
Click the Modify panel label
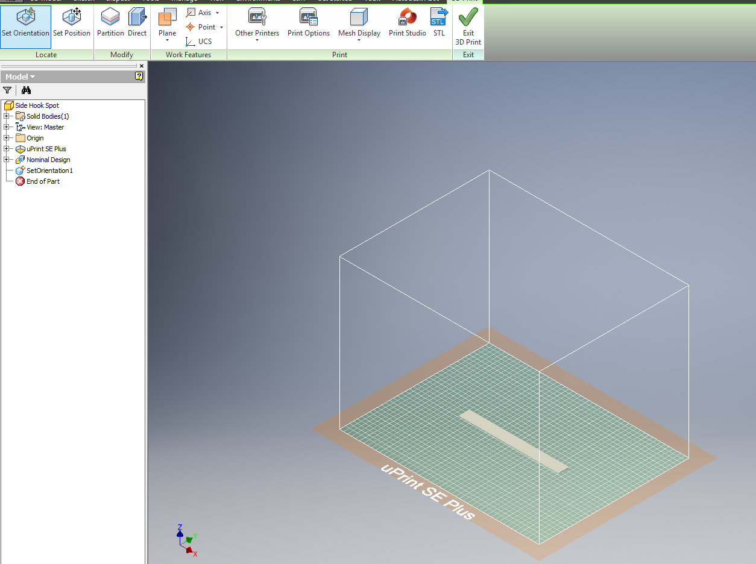click(122, 55)
